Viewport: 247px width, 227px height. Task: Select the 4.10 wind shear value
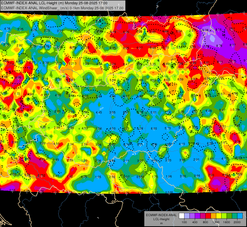coord(182,144)
